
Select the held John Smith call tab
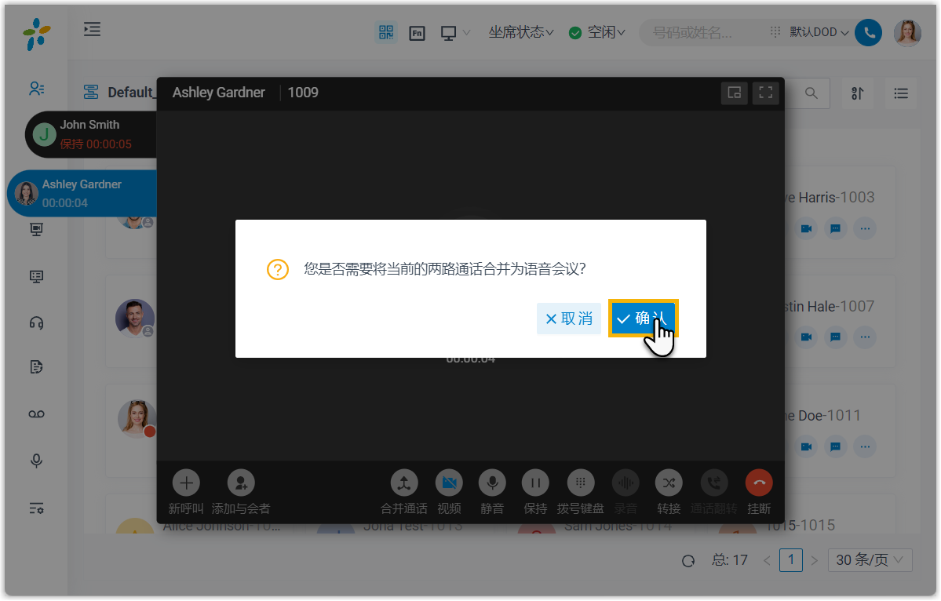point(90,134)
